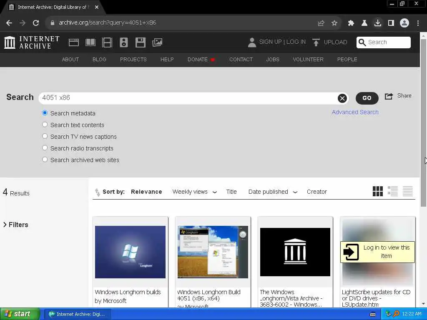Click the LOG IN link
Screen dimensions: 427x320
coord(296,42)
